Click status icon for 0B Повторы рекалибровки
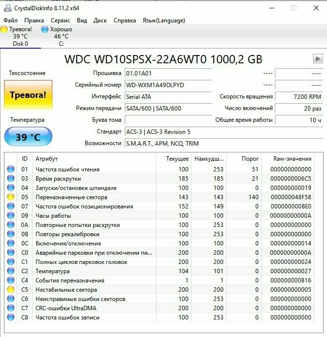 pyautogui.click(x=11, y=234)
